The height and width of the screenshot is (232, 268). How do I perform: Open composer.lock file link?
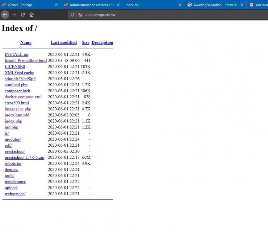point(17,91)
